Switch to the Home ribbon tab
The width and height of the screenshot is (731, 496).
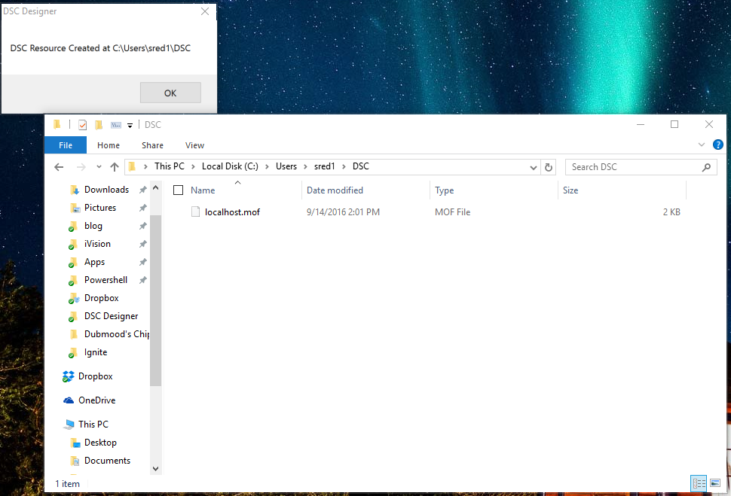point(109,145)
